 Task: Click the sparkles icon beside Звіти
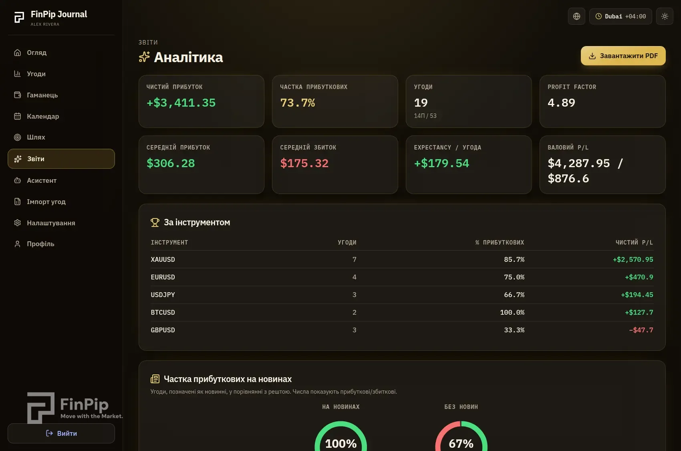pos(18,159)
